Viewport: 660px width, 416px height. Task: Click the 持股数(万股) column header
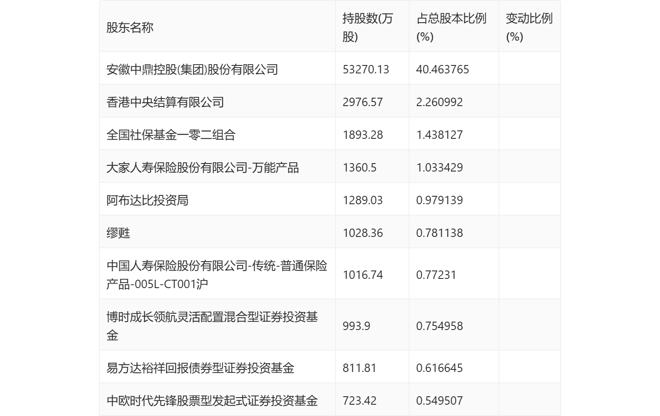tap(368, 28)
